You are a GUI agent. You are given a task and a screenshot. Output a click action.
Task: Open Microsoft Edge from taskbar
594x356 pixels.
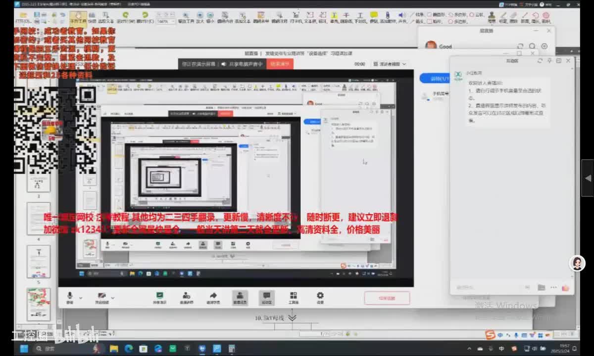(129, 349)
